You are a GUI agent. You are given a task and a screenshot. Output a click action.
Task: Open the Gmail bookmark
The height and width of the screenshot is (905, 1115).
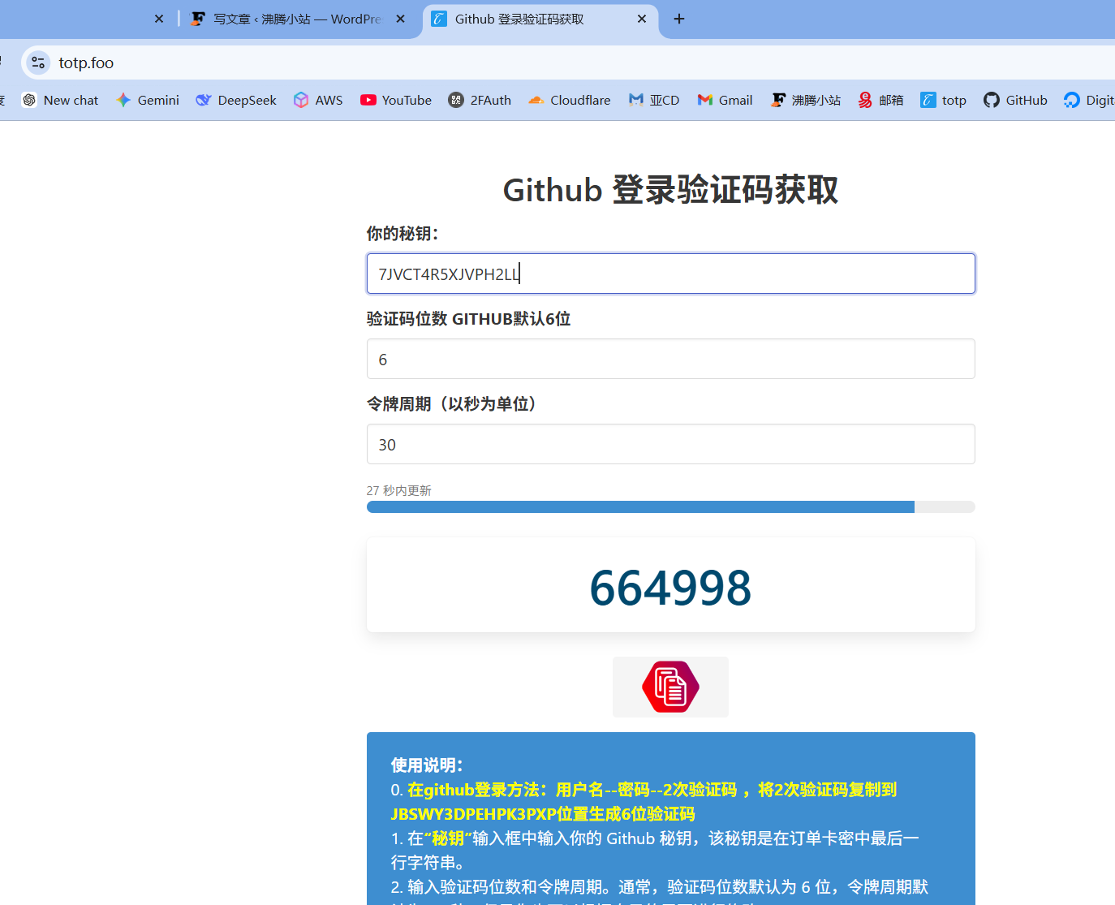click(x=725, y=100)
